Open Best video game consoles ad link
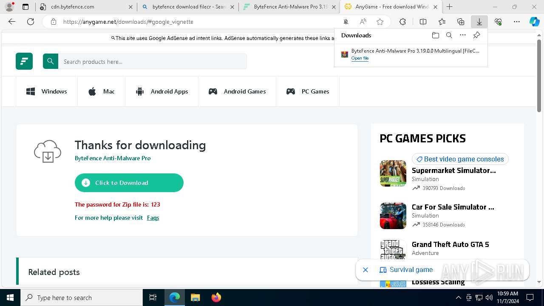 (x=460, y=159)
